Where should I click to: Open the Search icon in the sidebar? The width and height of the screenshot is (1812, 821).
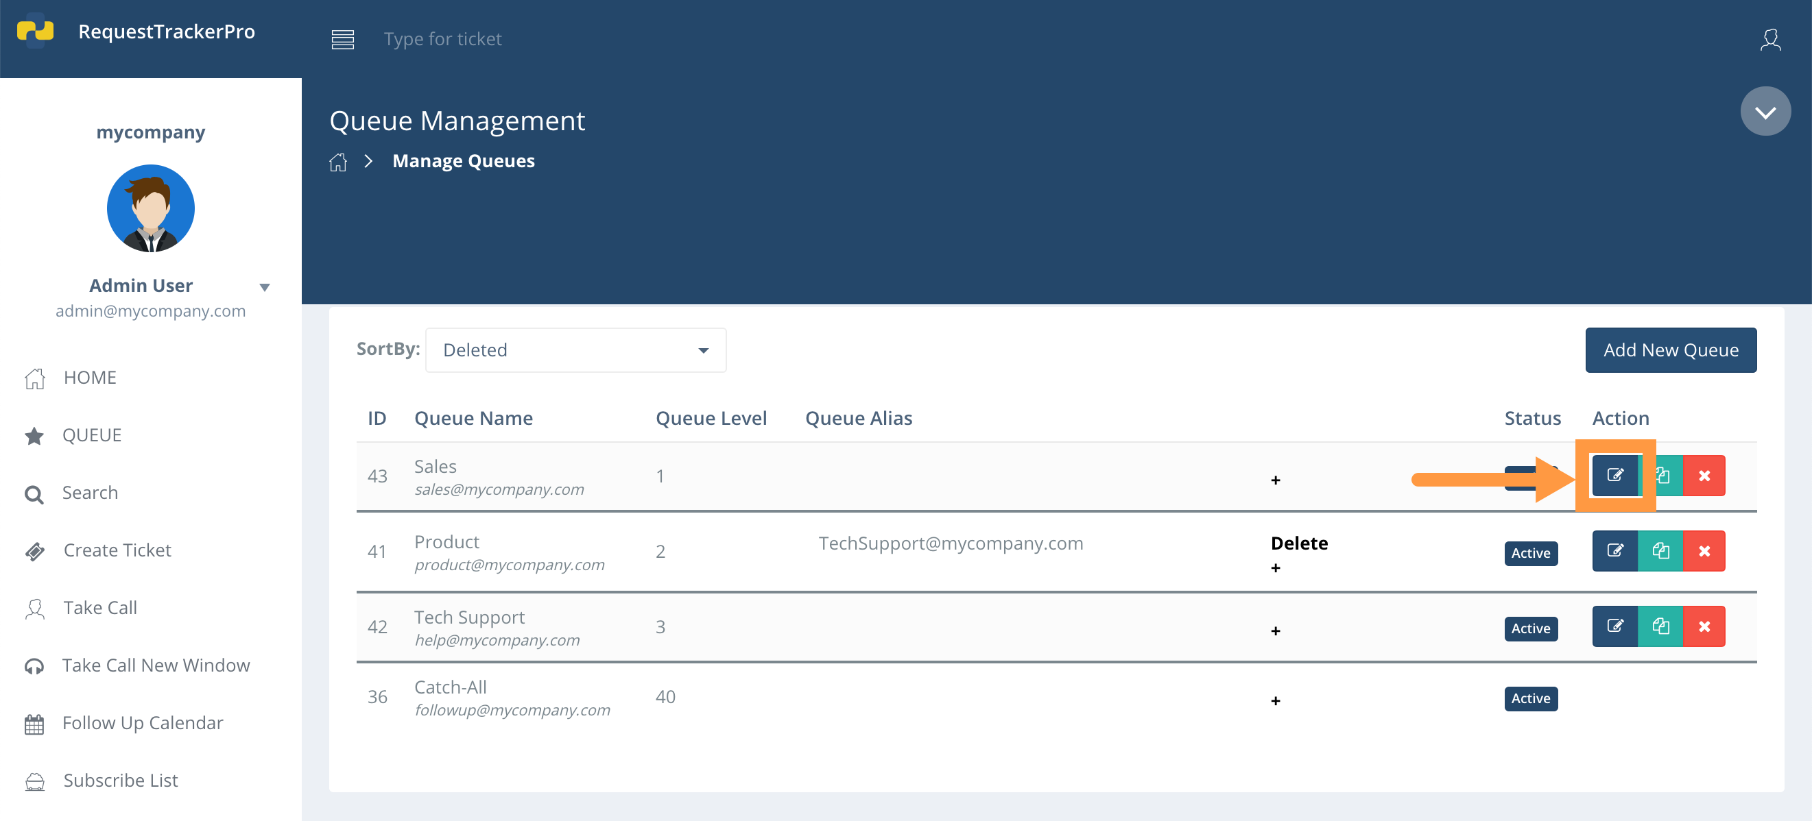tap(34, 493)
